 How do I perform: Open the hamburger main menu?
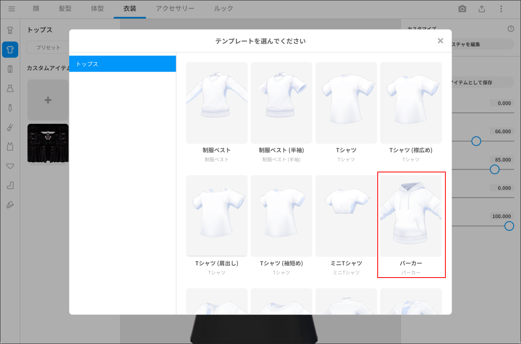[11, 9]
